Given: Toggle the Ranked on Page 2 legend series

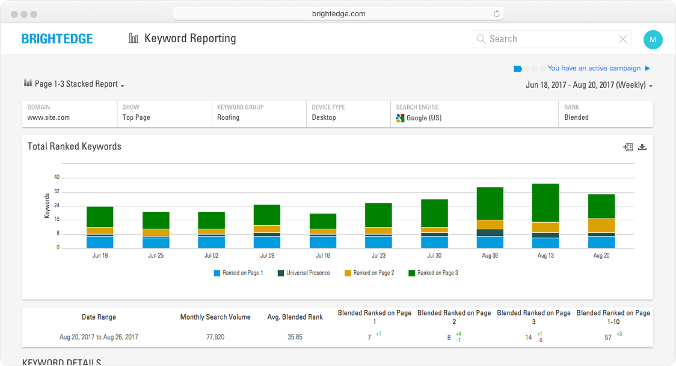Looking at the screenshot, I should pyautogui.click(x=369, y=273).
